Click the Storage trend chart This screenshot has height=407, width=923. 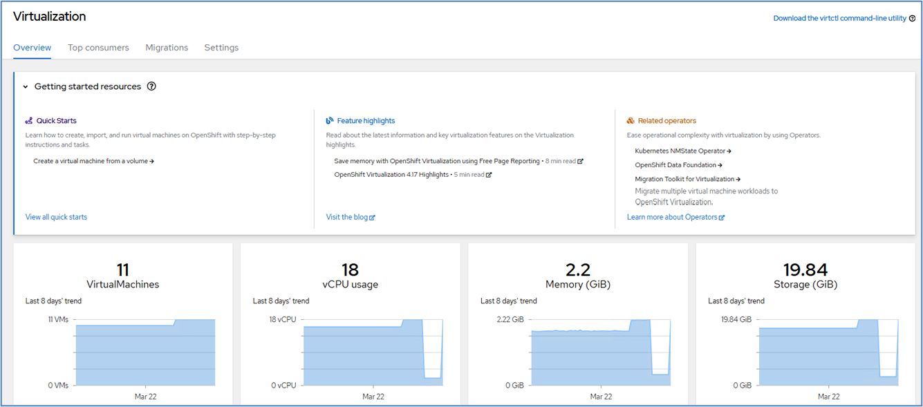pos(828,352)
